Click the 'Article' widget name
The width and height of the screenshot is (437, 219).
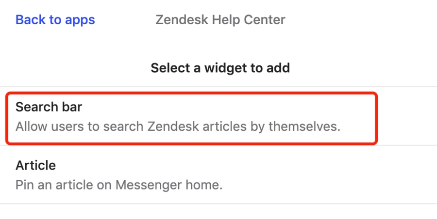pyautogui.click(x=35, y=166)
